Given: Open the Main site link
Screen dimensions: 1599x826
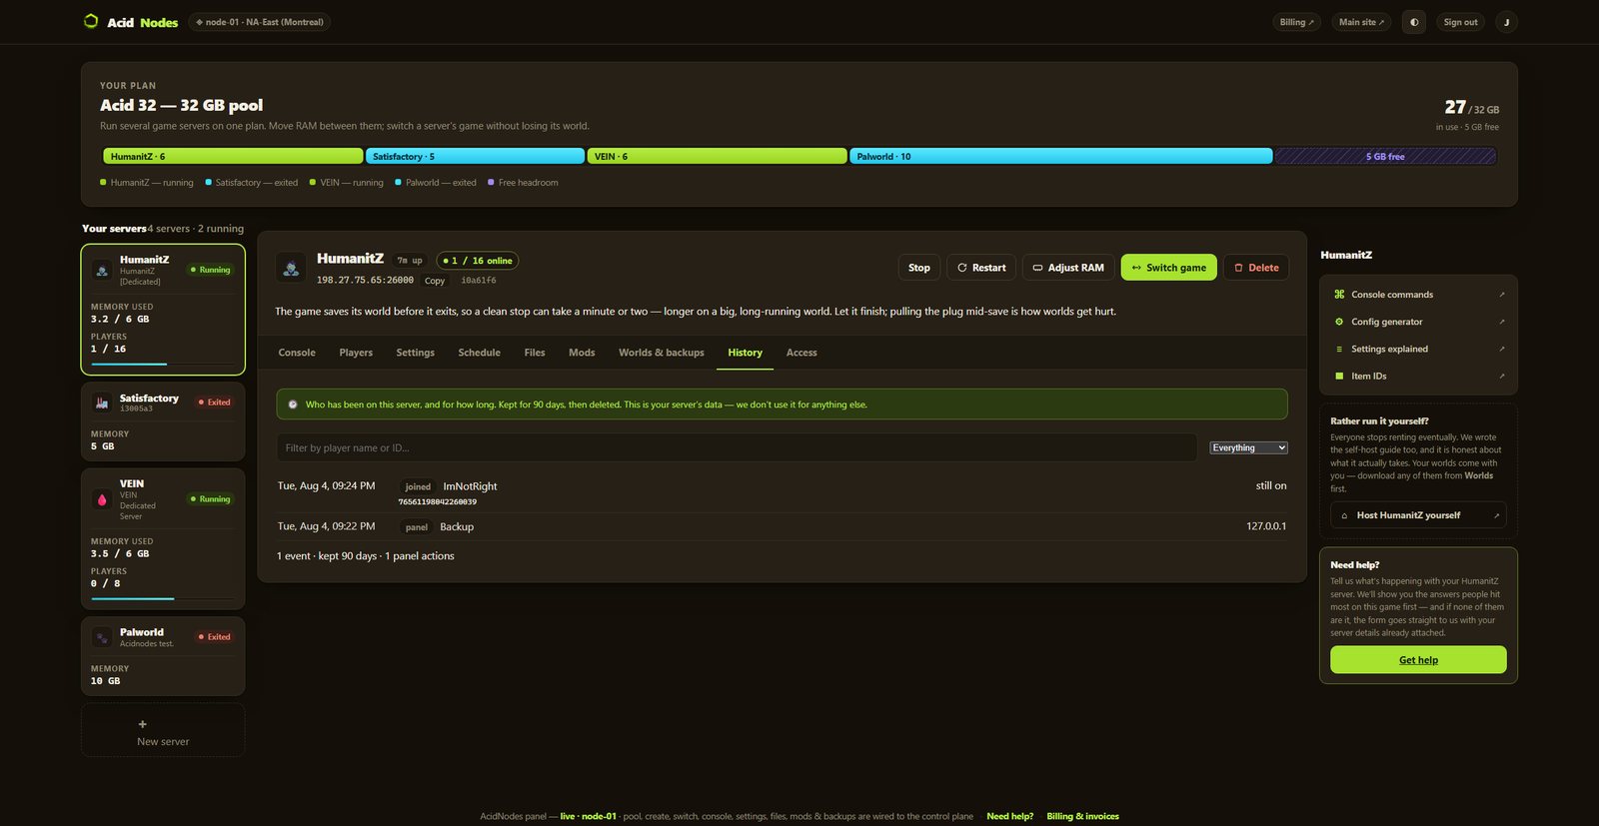Looking at the screenshot, I should click(1361, 22).
